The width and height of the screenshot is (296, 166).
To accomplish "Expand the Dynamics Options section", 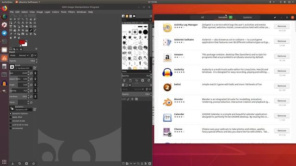I will click(11, 113).
